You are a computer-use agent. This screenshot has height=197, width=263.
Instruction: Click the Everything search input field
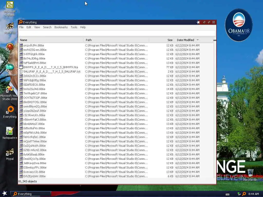pyautogui.click(x=117, y=33)
